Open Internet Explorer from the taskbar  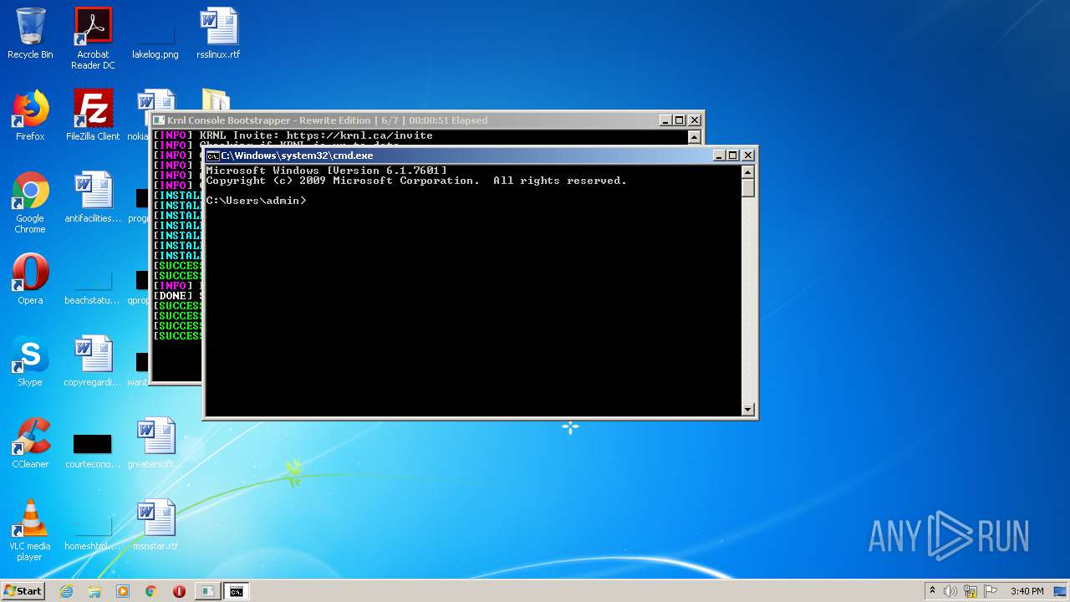pos(66,591)
